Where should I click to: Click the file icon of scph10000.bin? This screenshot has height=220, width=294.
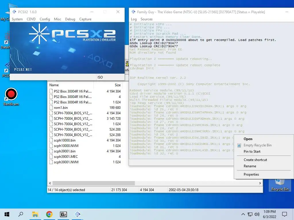(51, 140)
